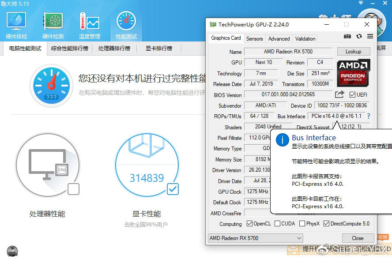Image resolution: width=392 pixels, height=259 pixels.
Task: Click the Technology field 7 nm
Action: (x=261, y=73)
